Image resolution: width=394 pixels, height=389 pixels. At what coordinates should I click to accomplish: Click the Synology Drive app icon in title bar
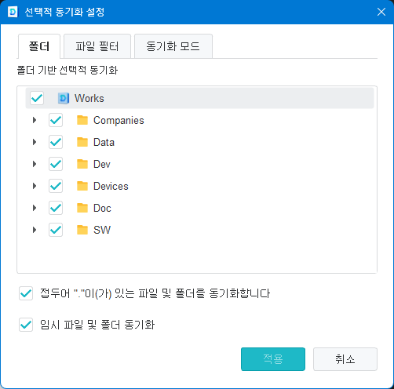click(x=13, y=12)
